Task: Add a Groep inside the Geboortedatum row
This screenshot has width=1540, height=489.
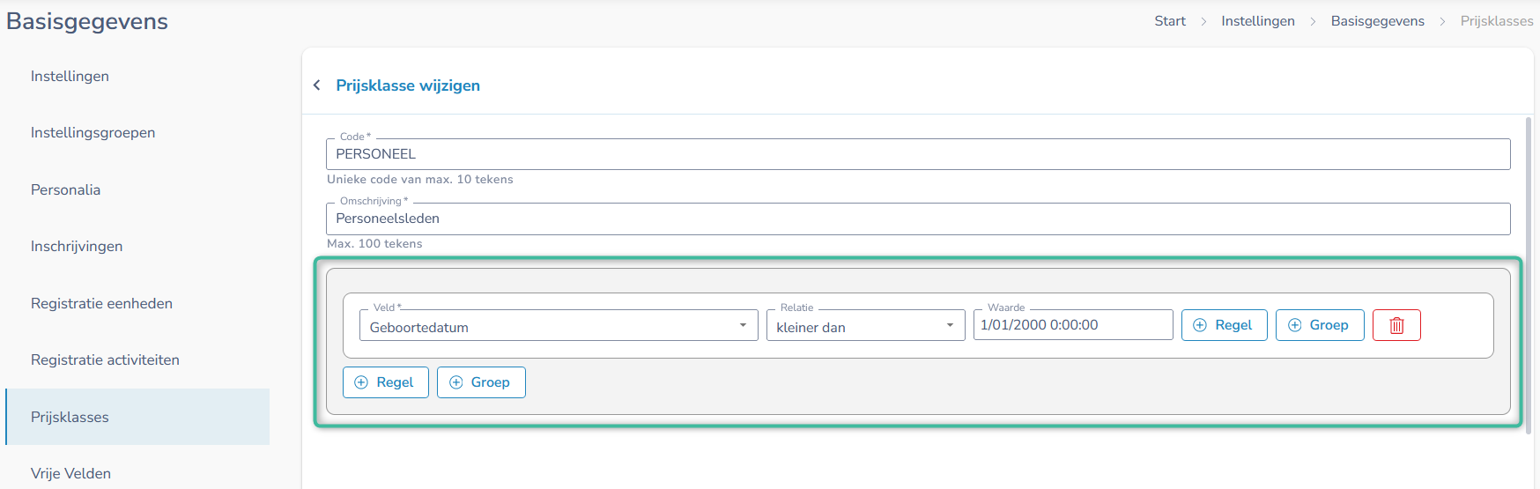Action: [1320, 325]
